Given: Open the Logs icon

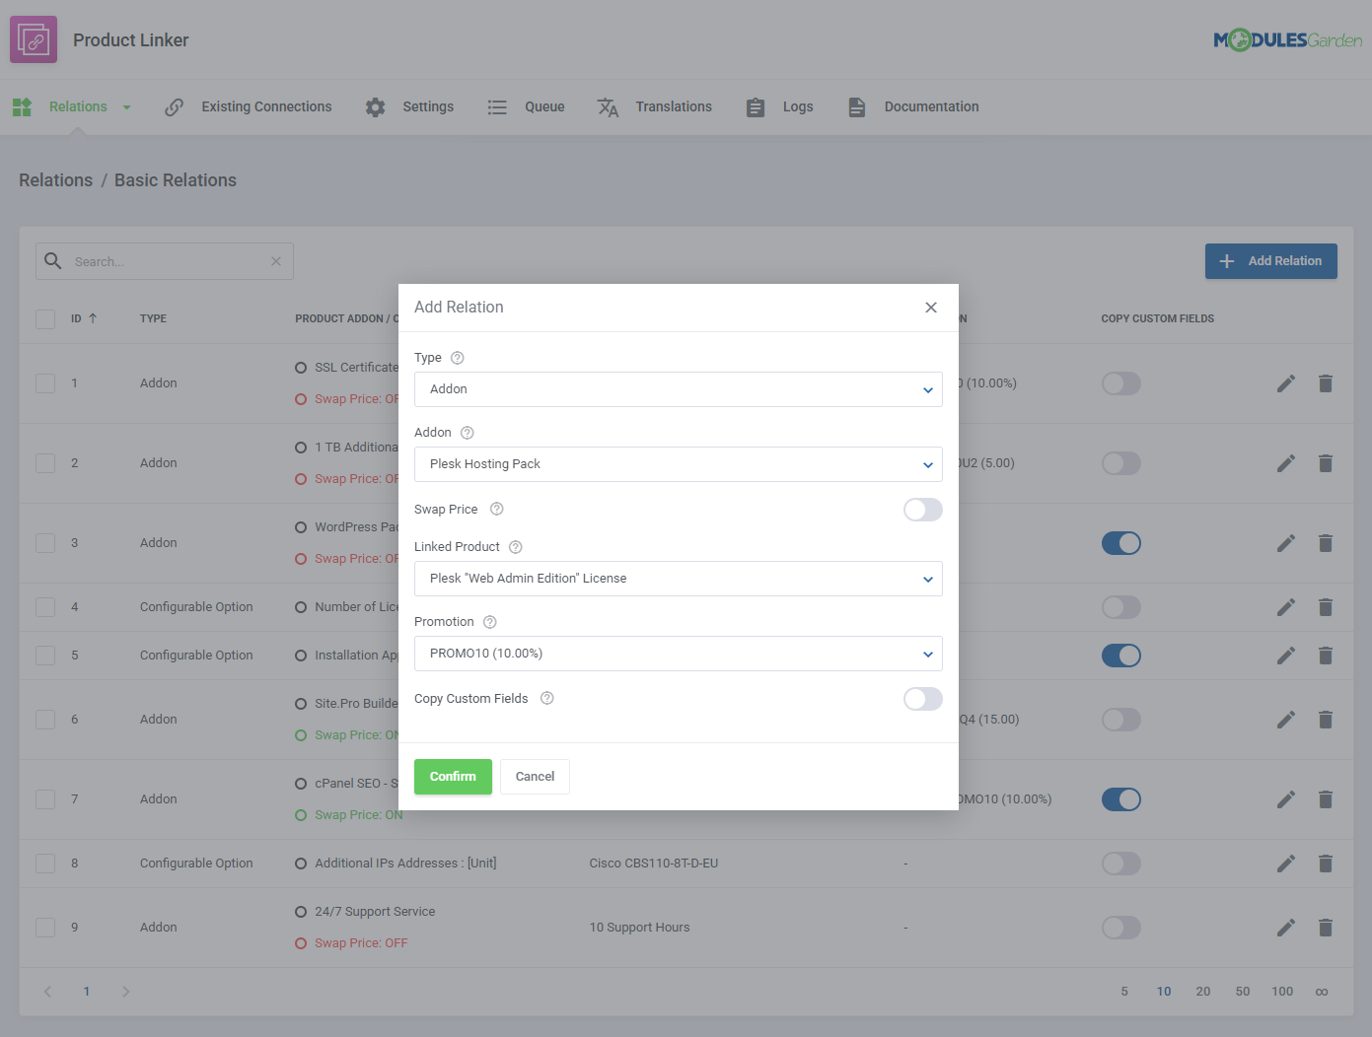Looking at the screenshot, I should (756, 106).
